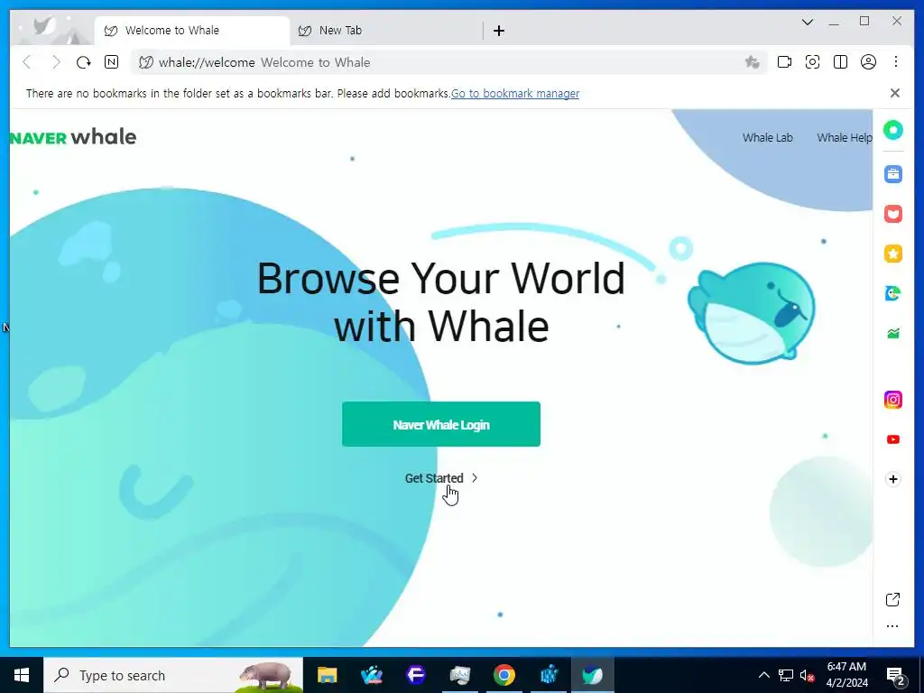Switch to the Welcome to Whale tab

click(x=192, y=31)
